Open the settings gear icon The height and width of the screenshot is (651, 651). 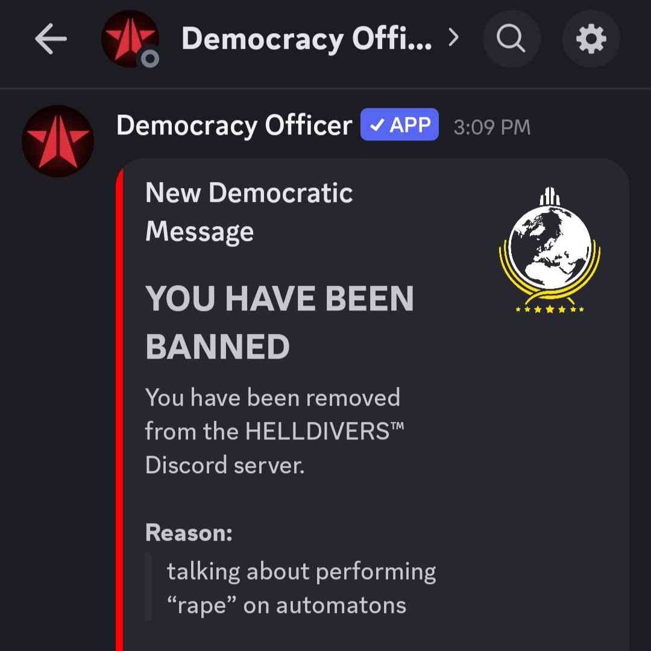coord(591,39)
